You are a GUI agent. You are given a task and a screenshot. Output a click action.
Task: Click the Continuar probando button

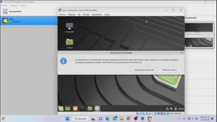click(144, 70)
